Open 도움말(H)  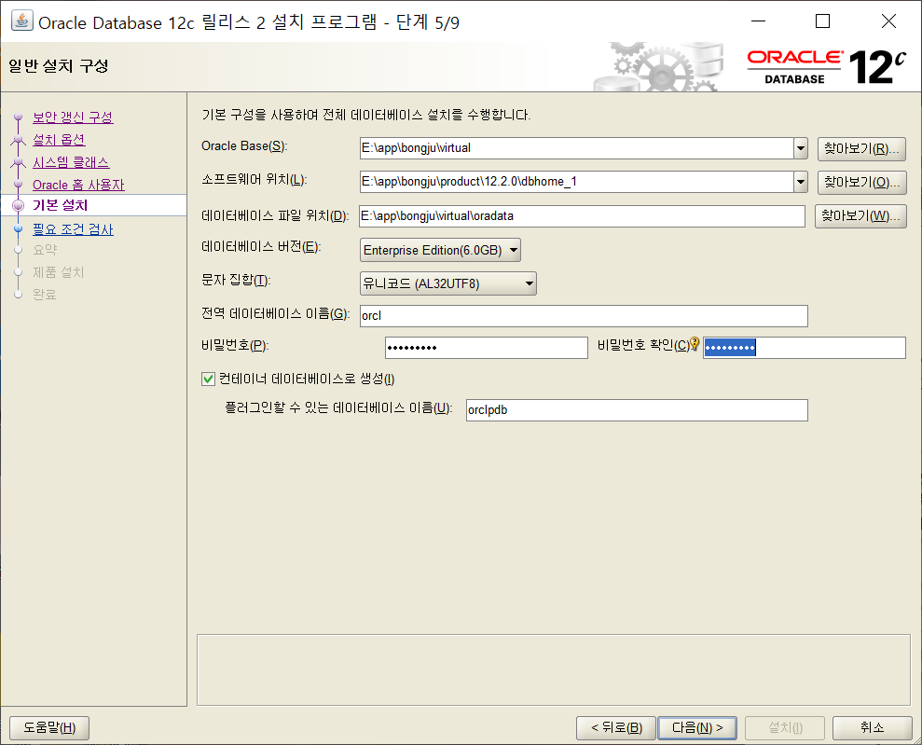[48, 727]
